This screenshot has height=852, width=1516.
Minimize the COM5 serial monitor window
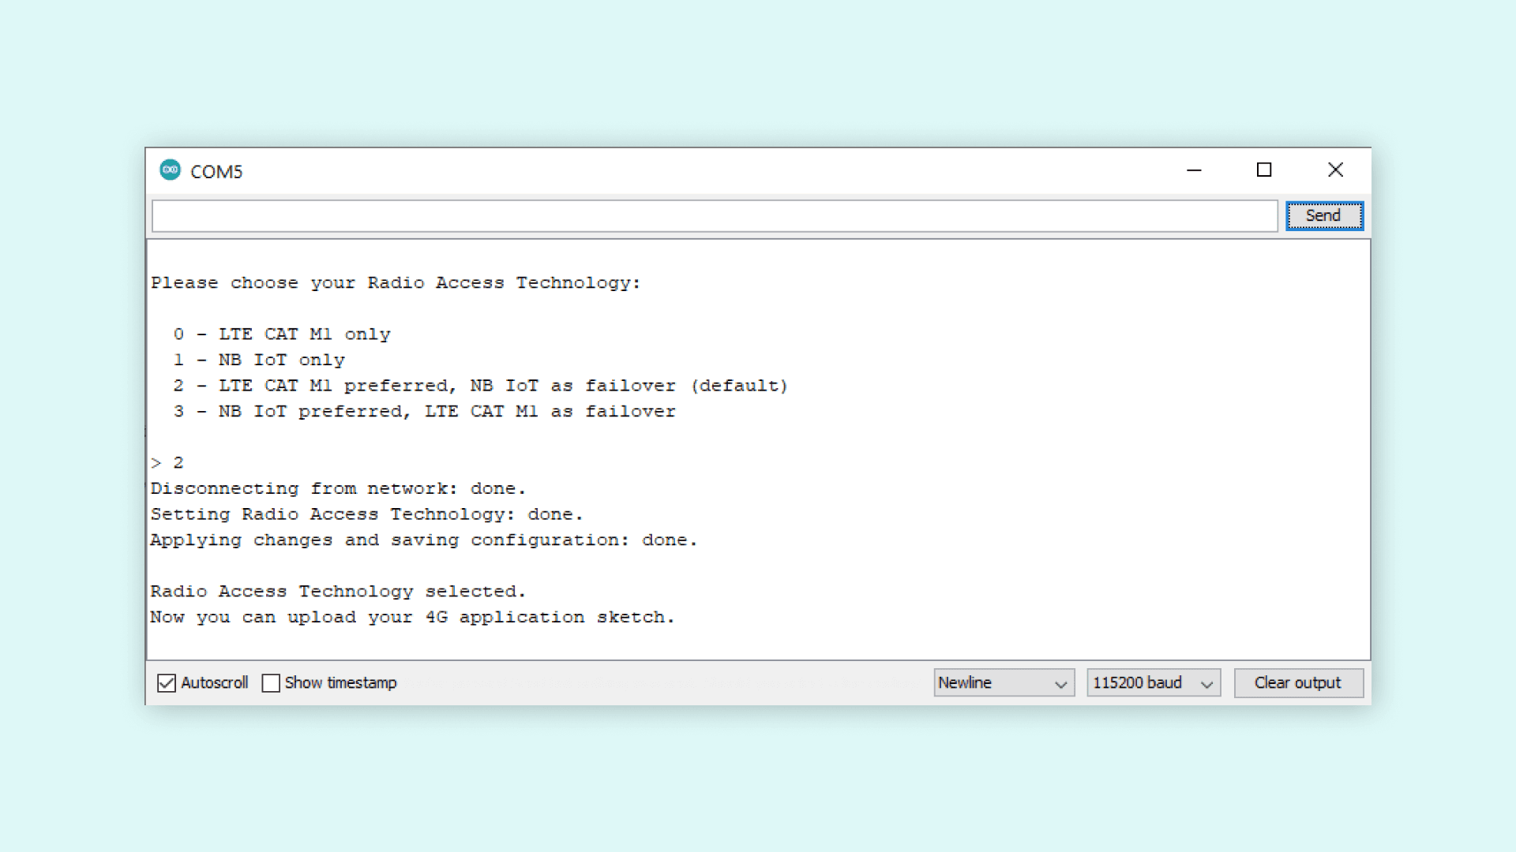tap(1194, 170)
